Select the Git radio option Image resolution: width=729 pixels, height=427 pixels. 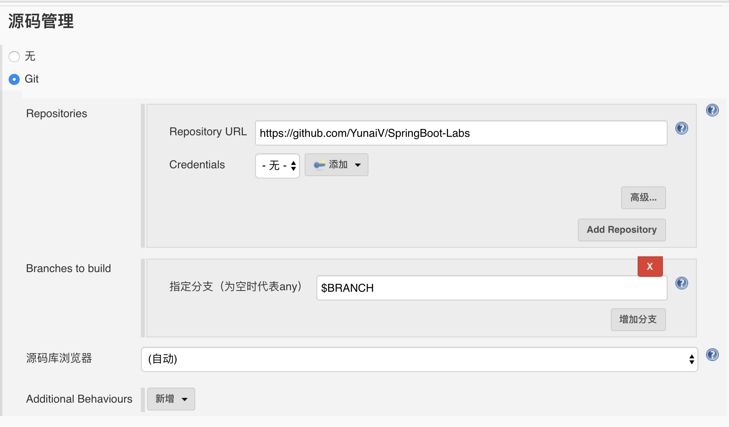click(x=14, y=79)
